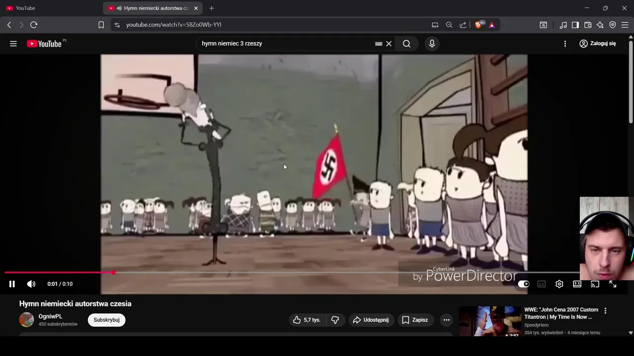Viewport: 634px width, 356px height.
Task: Toggle the autoplay switch in player controls
Action: pos(524,284)
